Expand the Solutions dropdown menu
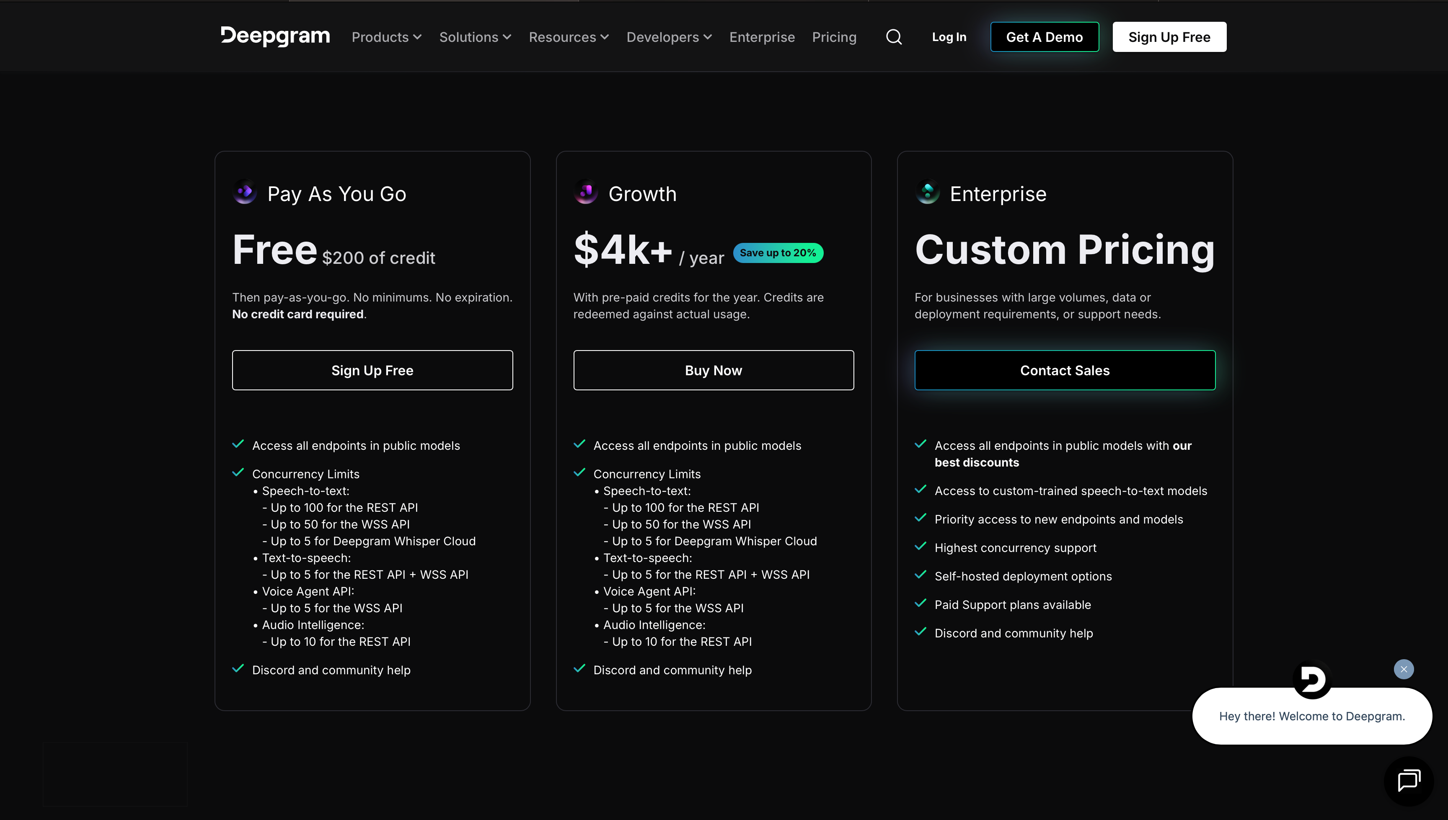The height and width of the screenshot is (820, 1448). click(x=475, y=37)
